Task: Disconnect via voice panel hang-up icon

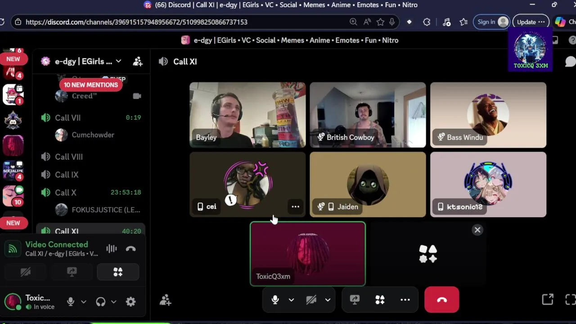Action: [131, 249]
